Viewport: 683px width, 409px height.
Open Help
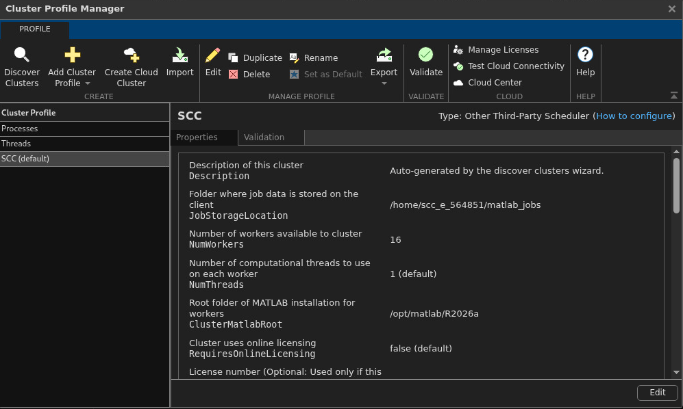tap(585, 62)
